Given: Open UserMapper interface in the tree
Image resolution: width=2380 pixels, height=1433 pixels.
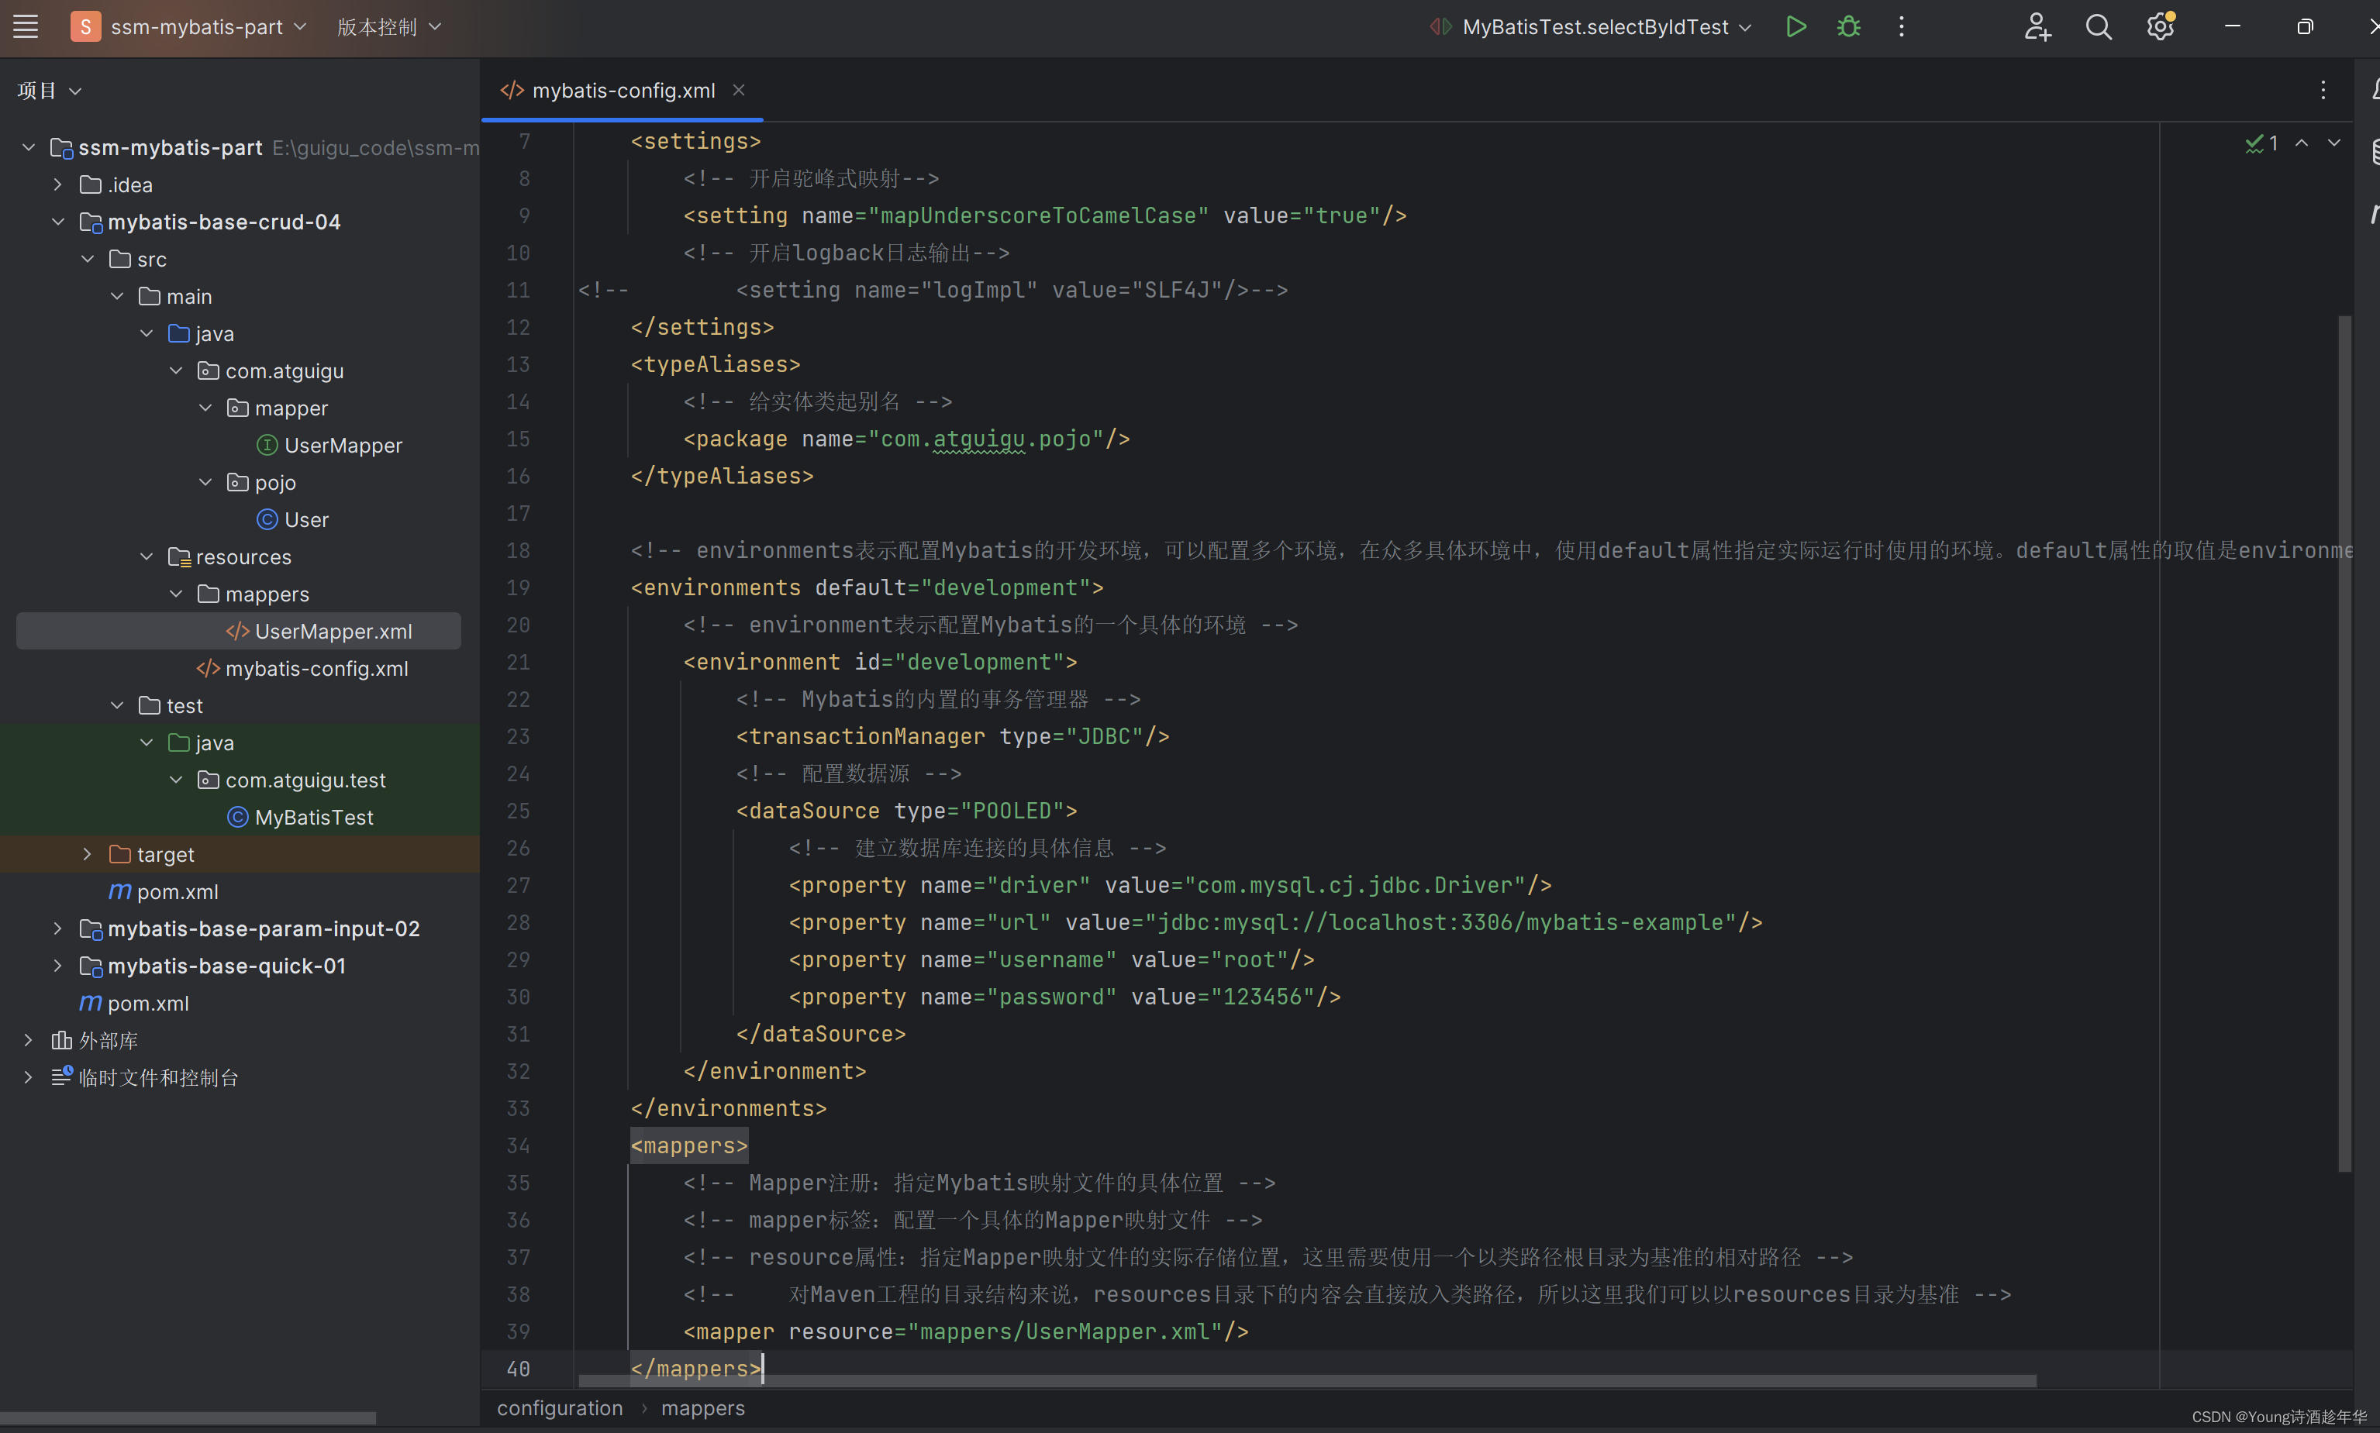Looking at the screenshot, I should [342, 445].
